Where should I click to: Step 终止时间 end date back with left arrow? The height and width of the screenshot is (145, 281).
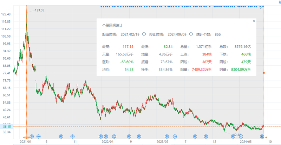pos(190,34)
